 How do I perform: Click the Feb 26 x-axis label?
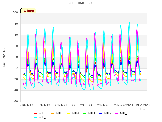[x=105, y=105]
